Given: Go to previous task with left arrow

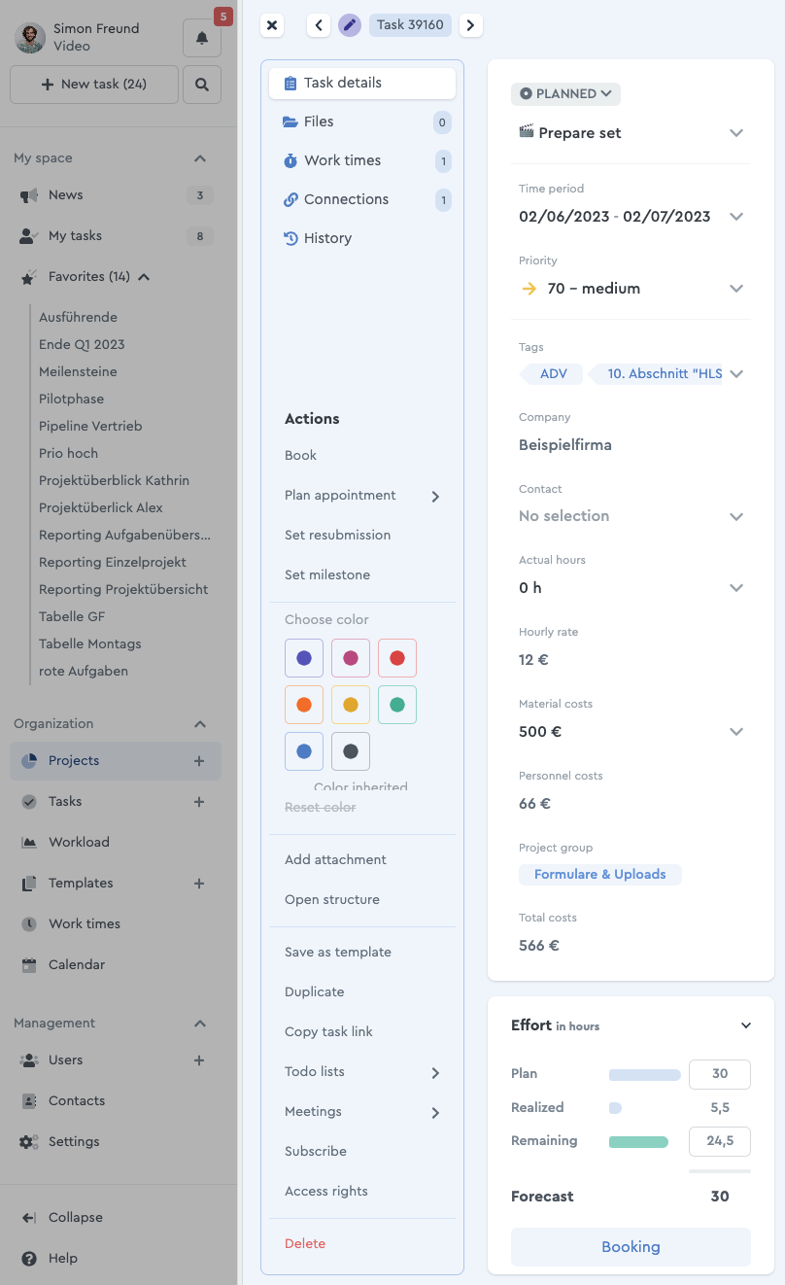Looking at the screenshot, I should point(319,25).
